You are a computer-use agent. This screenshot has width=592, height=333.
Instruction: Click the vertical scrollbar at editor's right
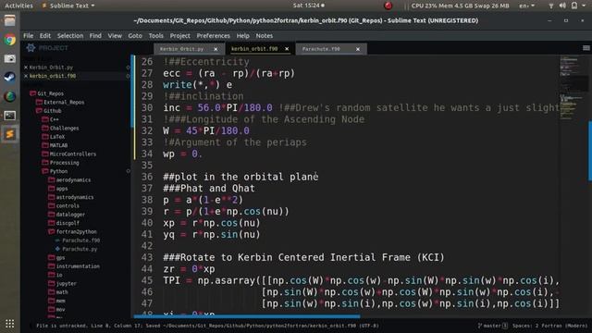pos(590,150)
